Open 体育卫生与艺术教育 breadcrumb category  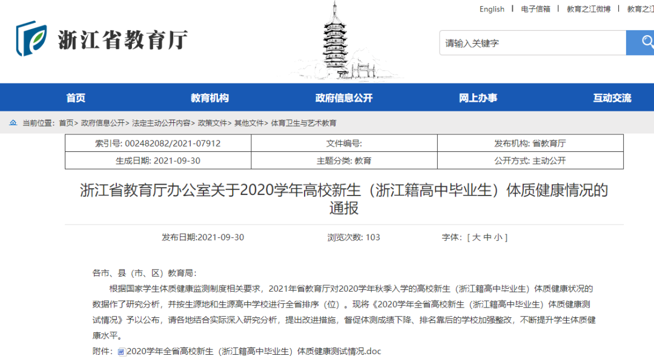tap(303, 123)
